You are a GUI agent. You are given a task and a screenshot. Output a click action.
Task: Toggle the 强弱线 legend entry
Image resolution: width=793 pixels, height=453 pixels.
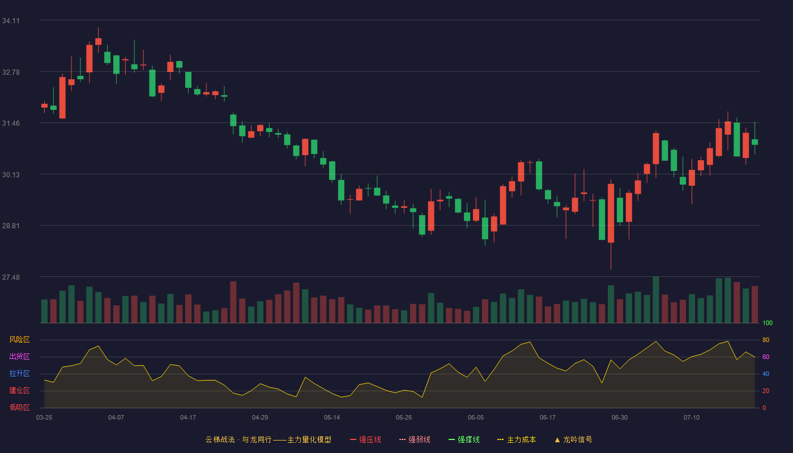[x=415, y=439]
